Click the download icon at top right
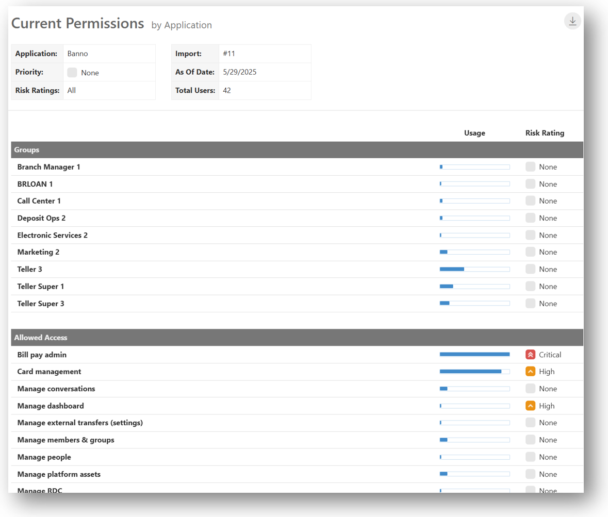 click(x=572, y=21)
